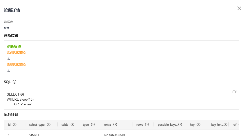This screenshot has width=245, height=139.
Task: Select the SIMPLE cell in the plan row
Action: tap(34, 135)
